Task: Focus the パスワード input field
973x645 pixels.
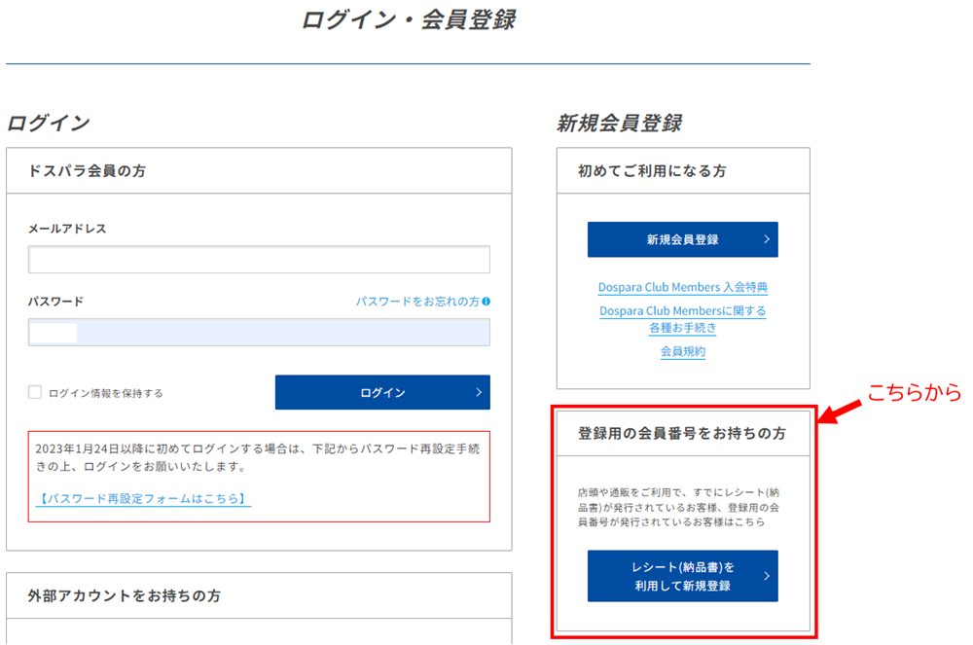Action: coord(259,333)
